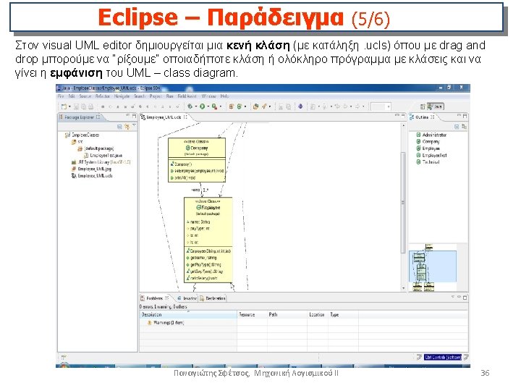Select the EmployeeTest.java file

tap(103, 155)
